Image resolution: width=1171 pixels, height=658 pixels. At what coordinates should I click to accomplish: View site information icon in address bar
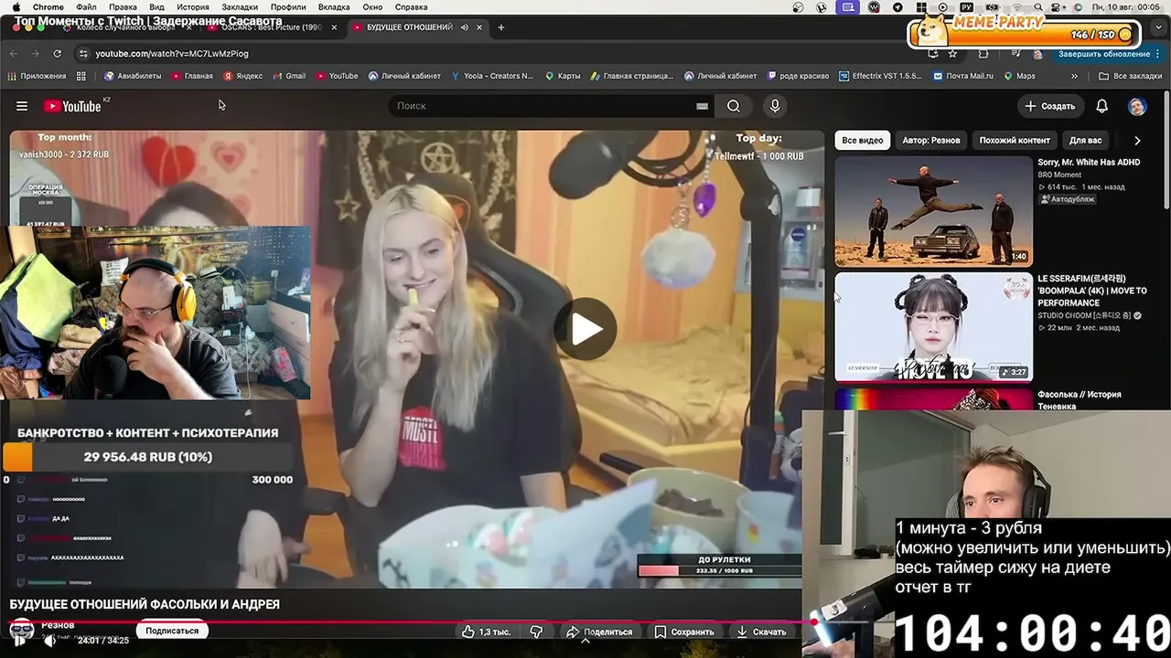[x=83, y=54]
